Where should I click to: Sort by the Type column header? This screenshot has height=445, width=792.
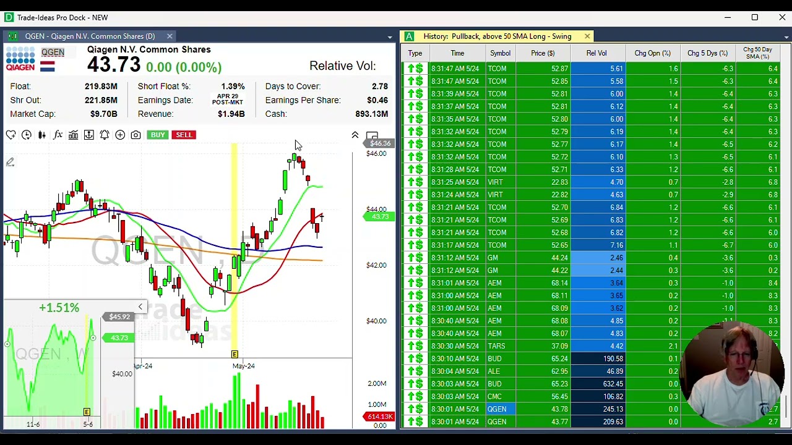point(415,53)
